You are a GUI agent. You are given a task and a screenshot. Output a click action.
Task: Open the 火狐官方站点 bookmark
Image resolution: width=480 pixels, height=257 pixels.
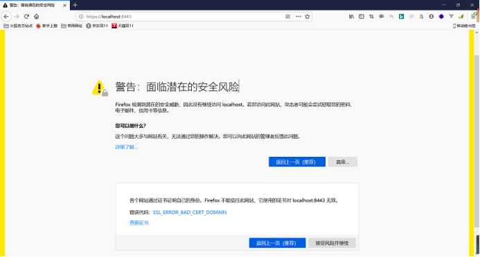[18, 26]
